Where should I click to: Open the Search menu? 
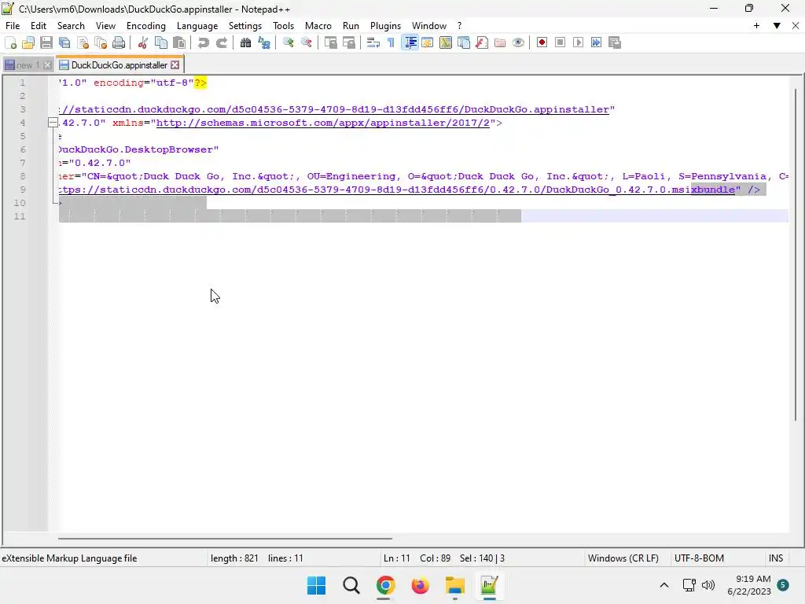71,26
